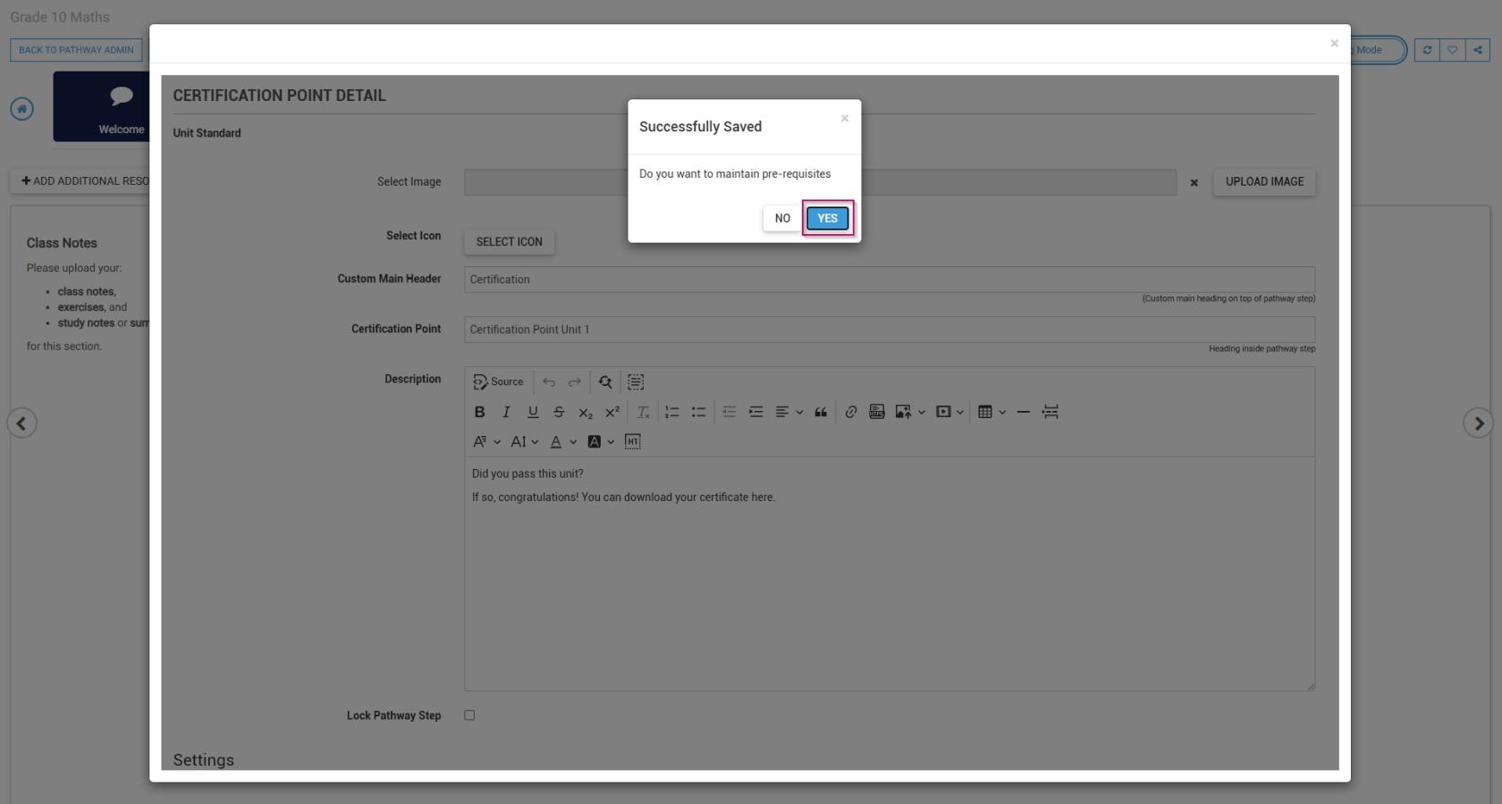Insert a numbered list
This screenshot has height=804, width=1502.
[671, 412]
